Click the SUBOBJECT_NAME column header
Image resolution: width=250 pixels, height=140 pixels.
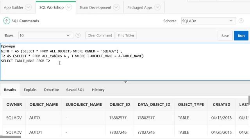pos(84,105)
